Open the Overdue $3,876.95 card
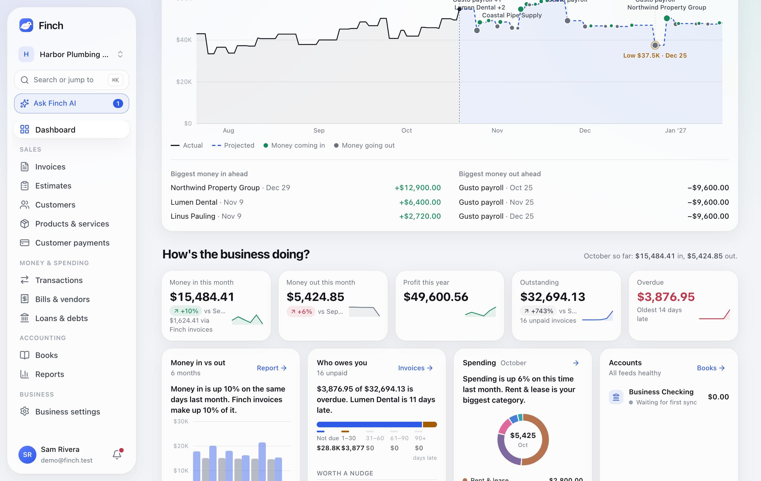The height and width of the screenshot is (481, 761). (x=683, y=305)
